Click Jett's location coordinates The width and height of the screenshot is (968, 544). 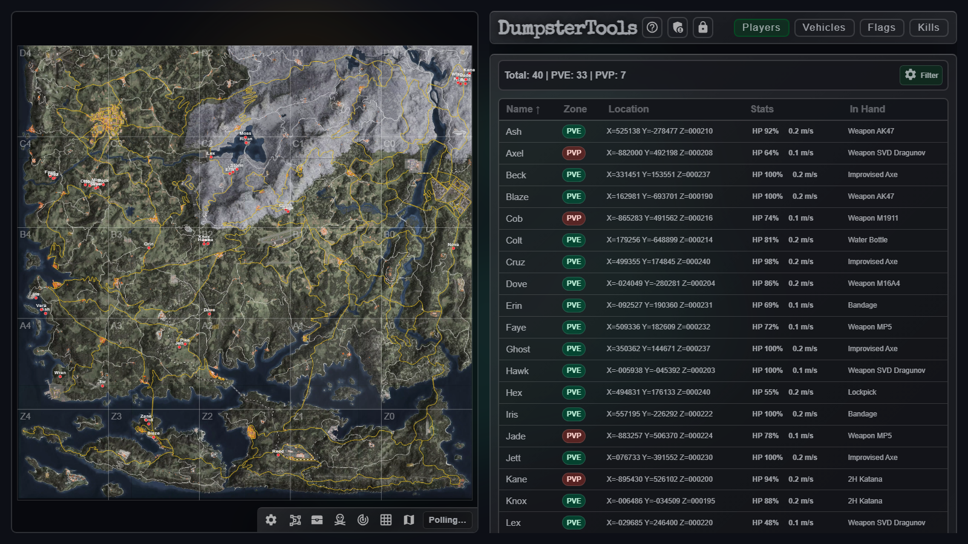pyautogui.click(x=659, y=458)
